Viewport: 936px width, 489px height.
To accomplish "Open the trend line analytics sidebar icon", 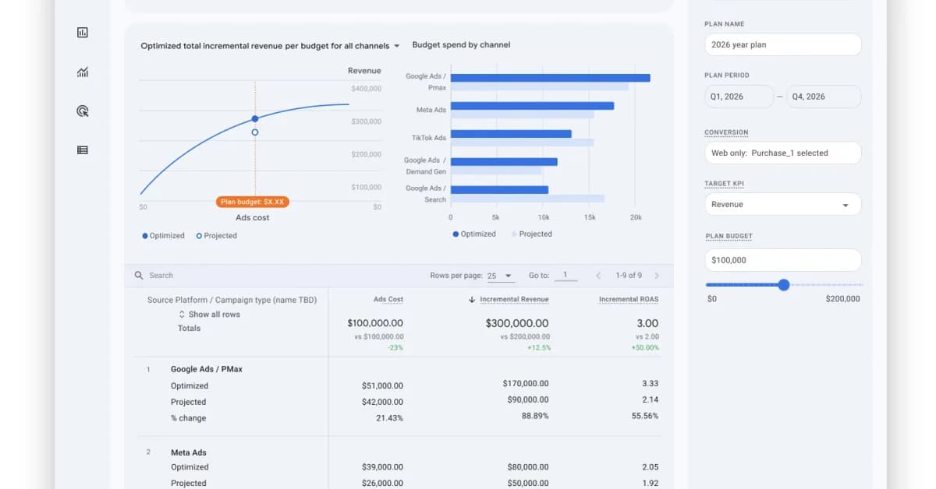I will point(83,72).
